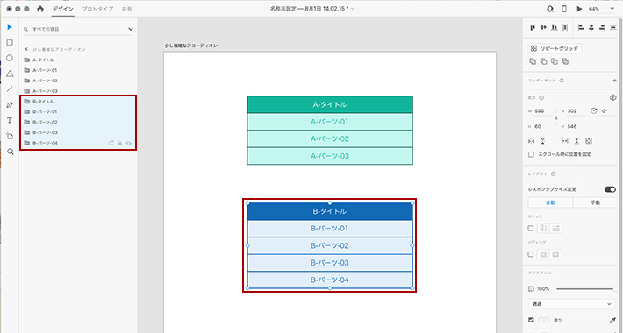This screenshot has height=333, width=623.
Task: Add a component with plus icon
Action: 614,81
